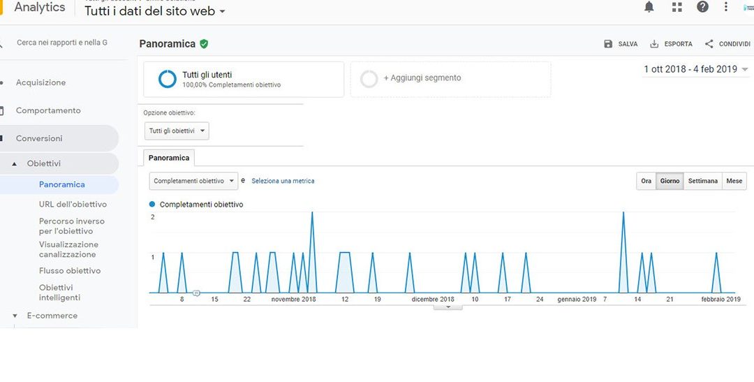The width and height of the screenshot is (754, 382).
Task: Open Comportamento in the sidebar
Action: point(48,110)
